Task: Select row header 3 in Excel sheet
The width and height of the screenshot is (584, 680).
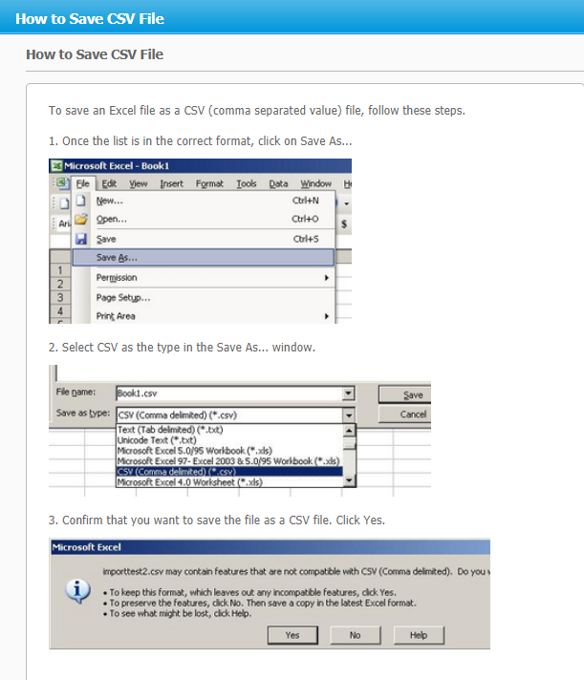Action: (x=60, y=298)
